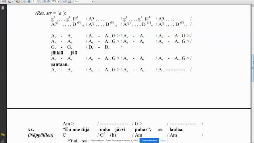
Task: Click the zoom out button
Action: [x=45, y=1]
